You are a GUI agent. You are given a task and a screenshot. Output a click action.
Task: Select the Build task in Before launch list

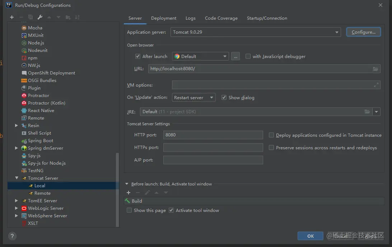tap(254, 201)
